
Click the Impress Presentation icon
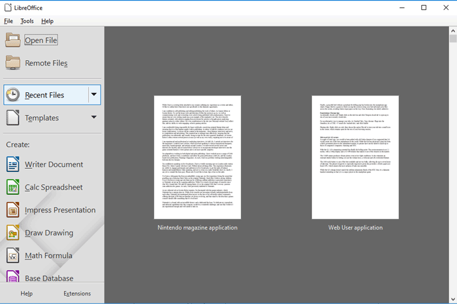(x=13, y=210)
